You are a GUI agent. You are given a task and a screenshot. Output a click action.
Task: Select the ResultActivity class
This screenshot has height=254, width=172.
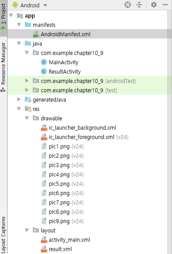tap(65, 72)
